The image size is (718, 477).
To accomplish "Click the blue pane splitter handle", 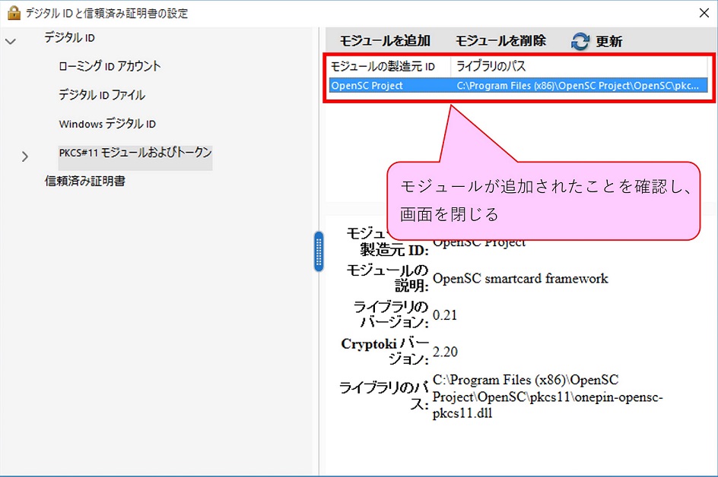I will tap(319, 251).
